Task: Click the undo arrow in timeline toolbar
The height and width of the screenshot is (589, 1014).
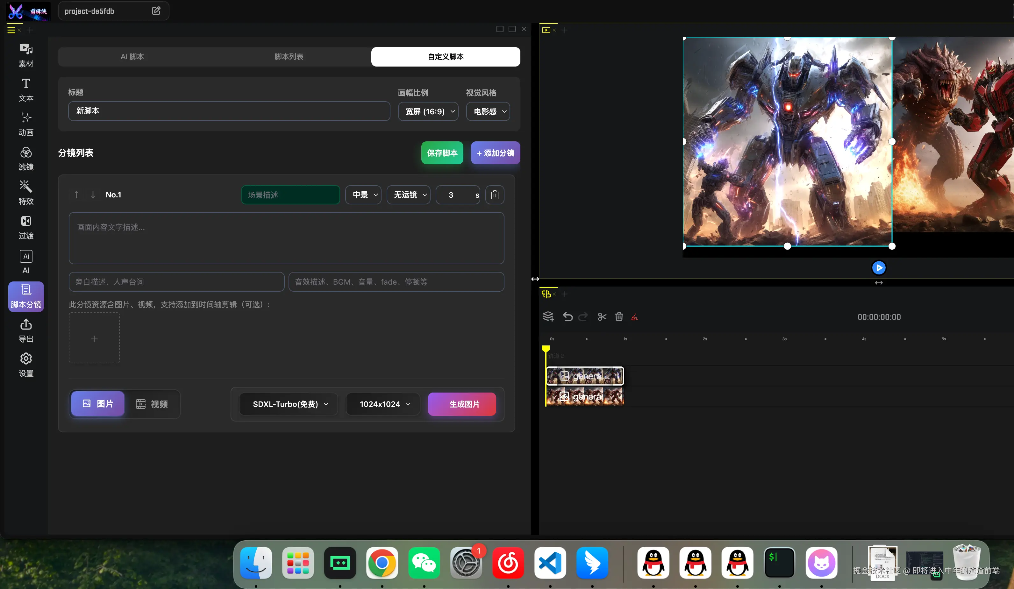Action: coord(568,317)
